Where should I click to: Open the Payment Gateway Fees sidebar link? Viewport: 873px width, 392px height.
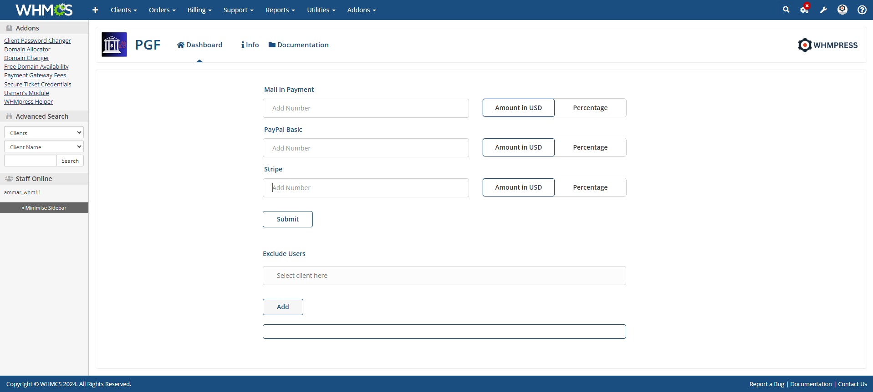coord(35,75)
